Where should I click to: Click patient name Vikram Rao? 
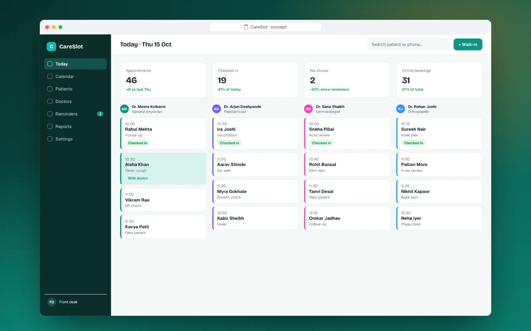[137, 200]
